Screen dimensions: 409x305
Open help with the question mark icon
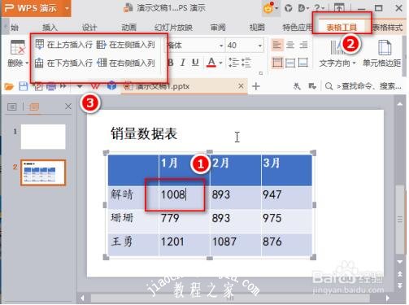[x=317, y=8]
